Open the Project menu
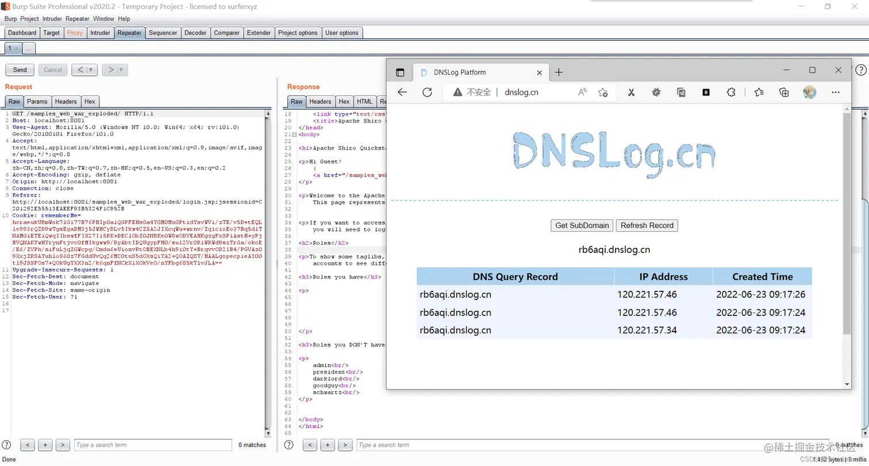This screenshot has width=869, height=466. tap(30, 19)
